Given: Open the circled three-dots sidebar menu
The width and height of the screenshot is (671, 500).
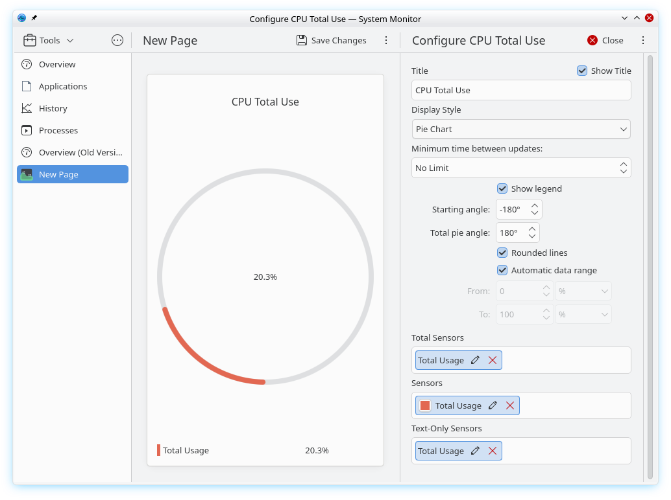Looking at the screenshot, I should 117,40.
